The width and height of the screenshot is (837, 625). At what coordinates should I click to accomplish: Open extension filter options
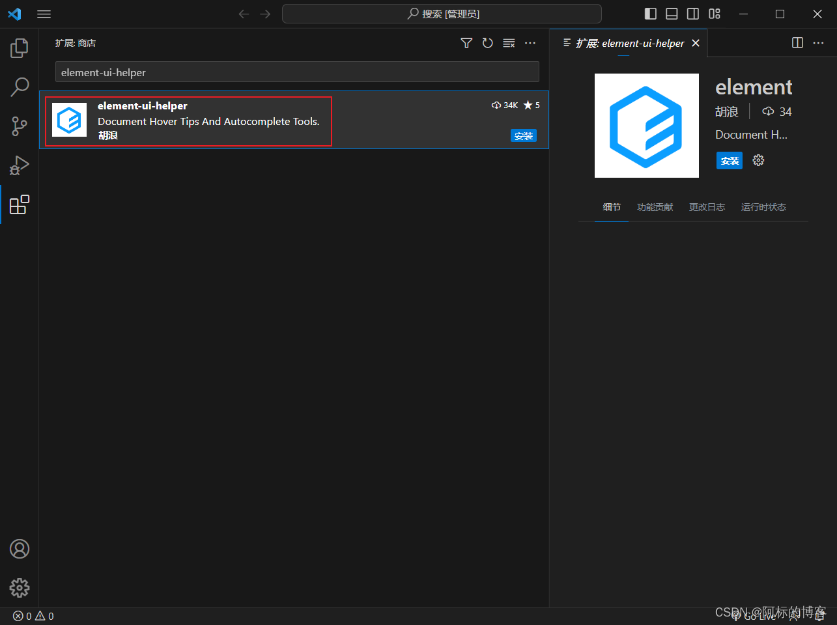click(466, 43)
